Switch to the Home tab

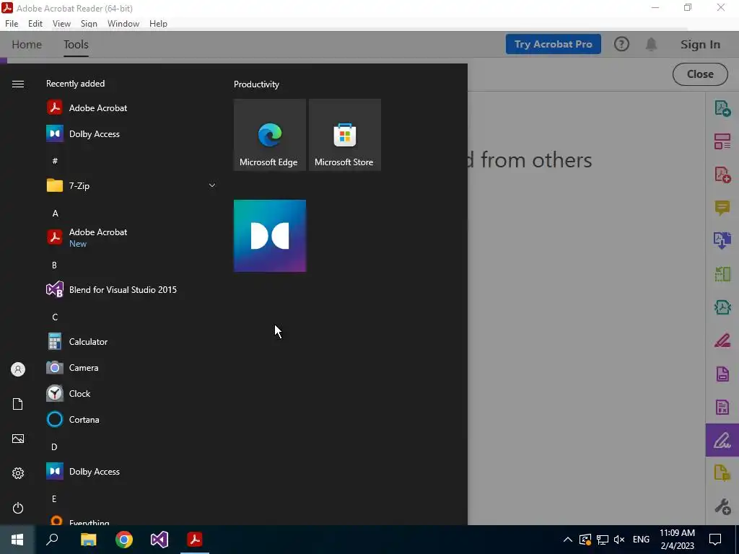click(27, 44)
